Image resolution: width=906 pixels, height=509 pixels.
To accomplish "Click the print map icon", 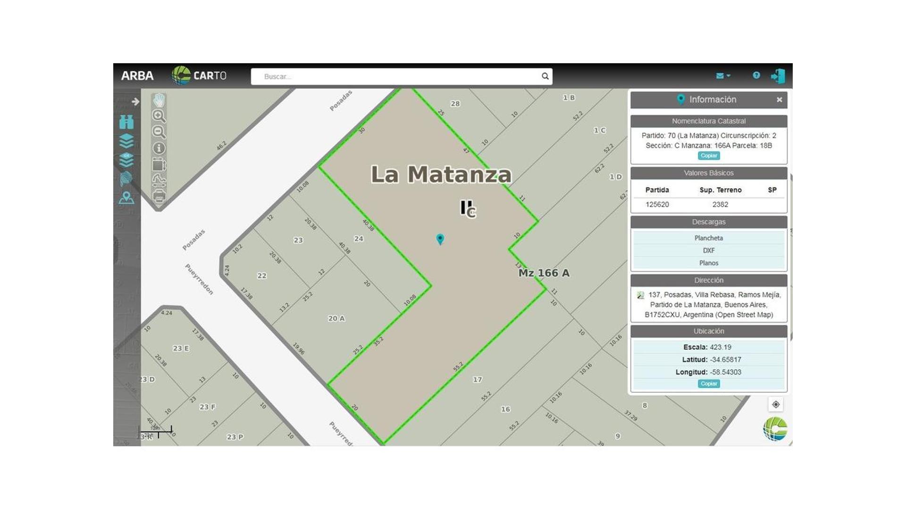I will 159,196.
